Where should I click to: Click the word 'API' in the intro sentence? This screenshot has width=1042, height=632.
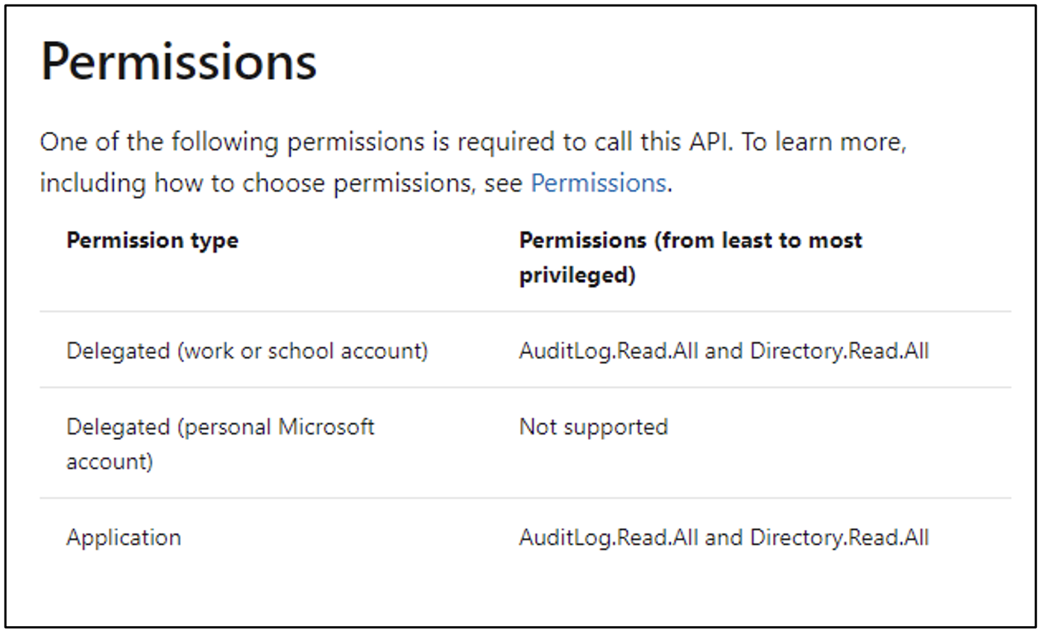pyautogui.click(x=713, y=142)
